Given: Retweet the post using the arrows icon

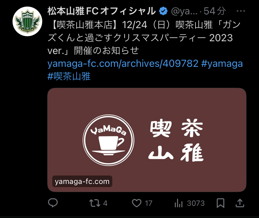Looking at the screenshot, I should [x=95, y=203].
